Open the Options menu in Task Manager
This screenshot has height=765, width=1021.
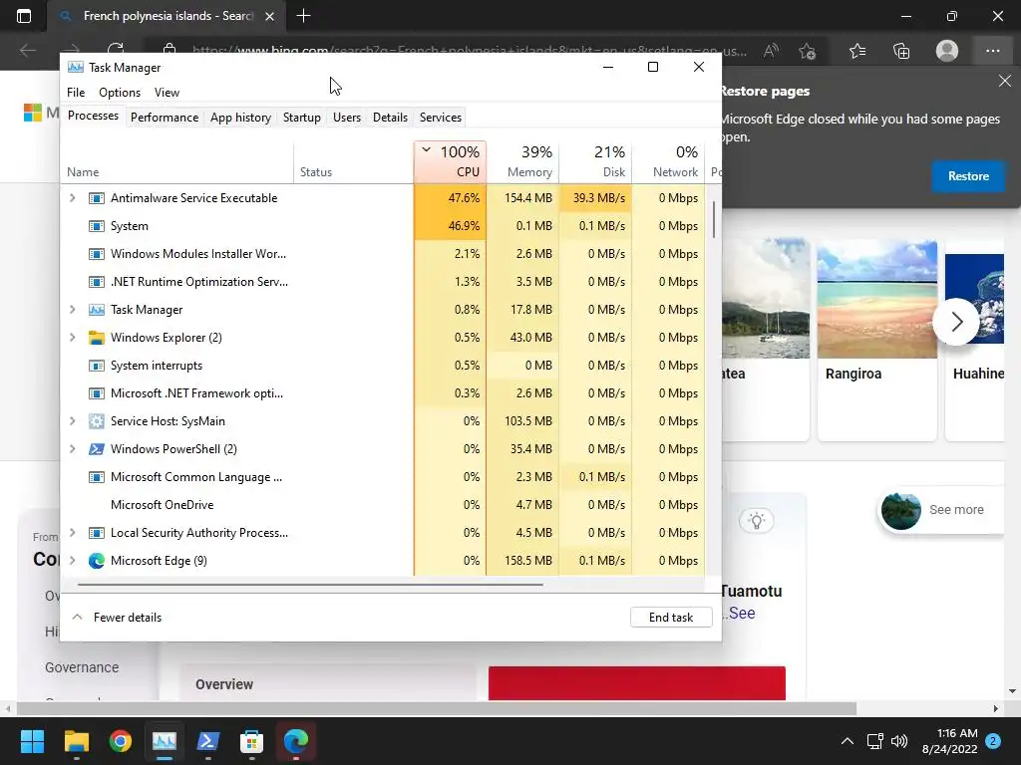click(x=120, y=93)
